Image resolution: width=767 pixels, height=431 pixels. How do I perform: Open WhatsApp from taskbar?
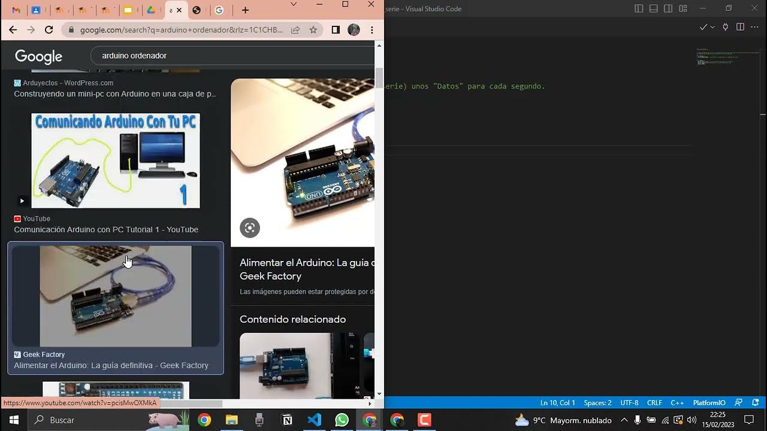[x=342, y=420]
